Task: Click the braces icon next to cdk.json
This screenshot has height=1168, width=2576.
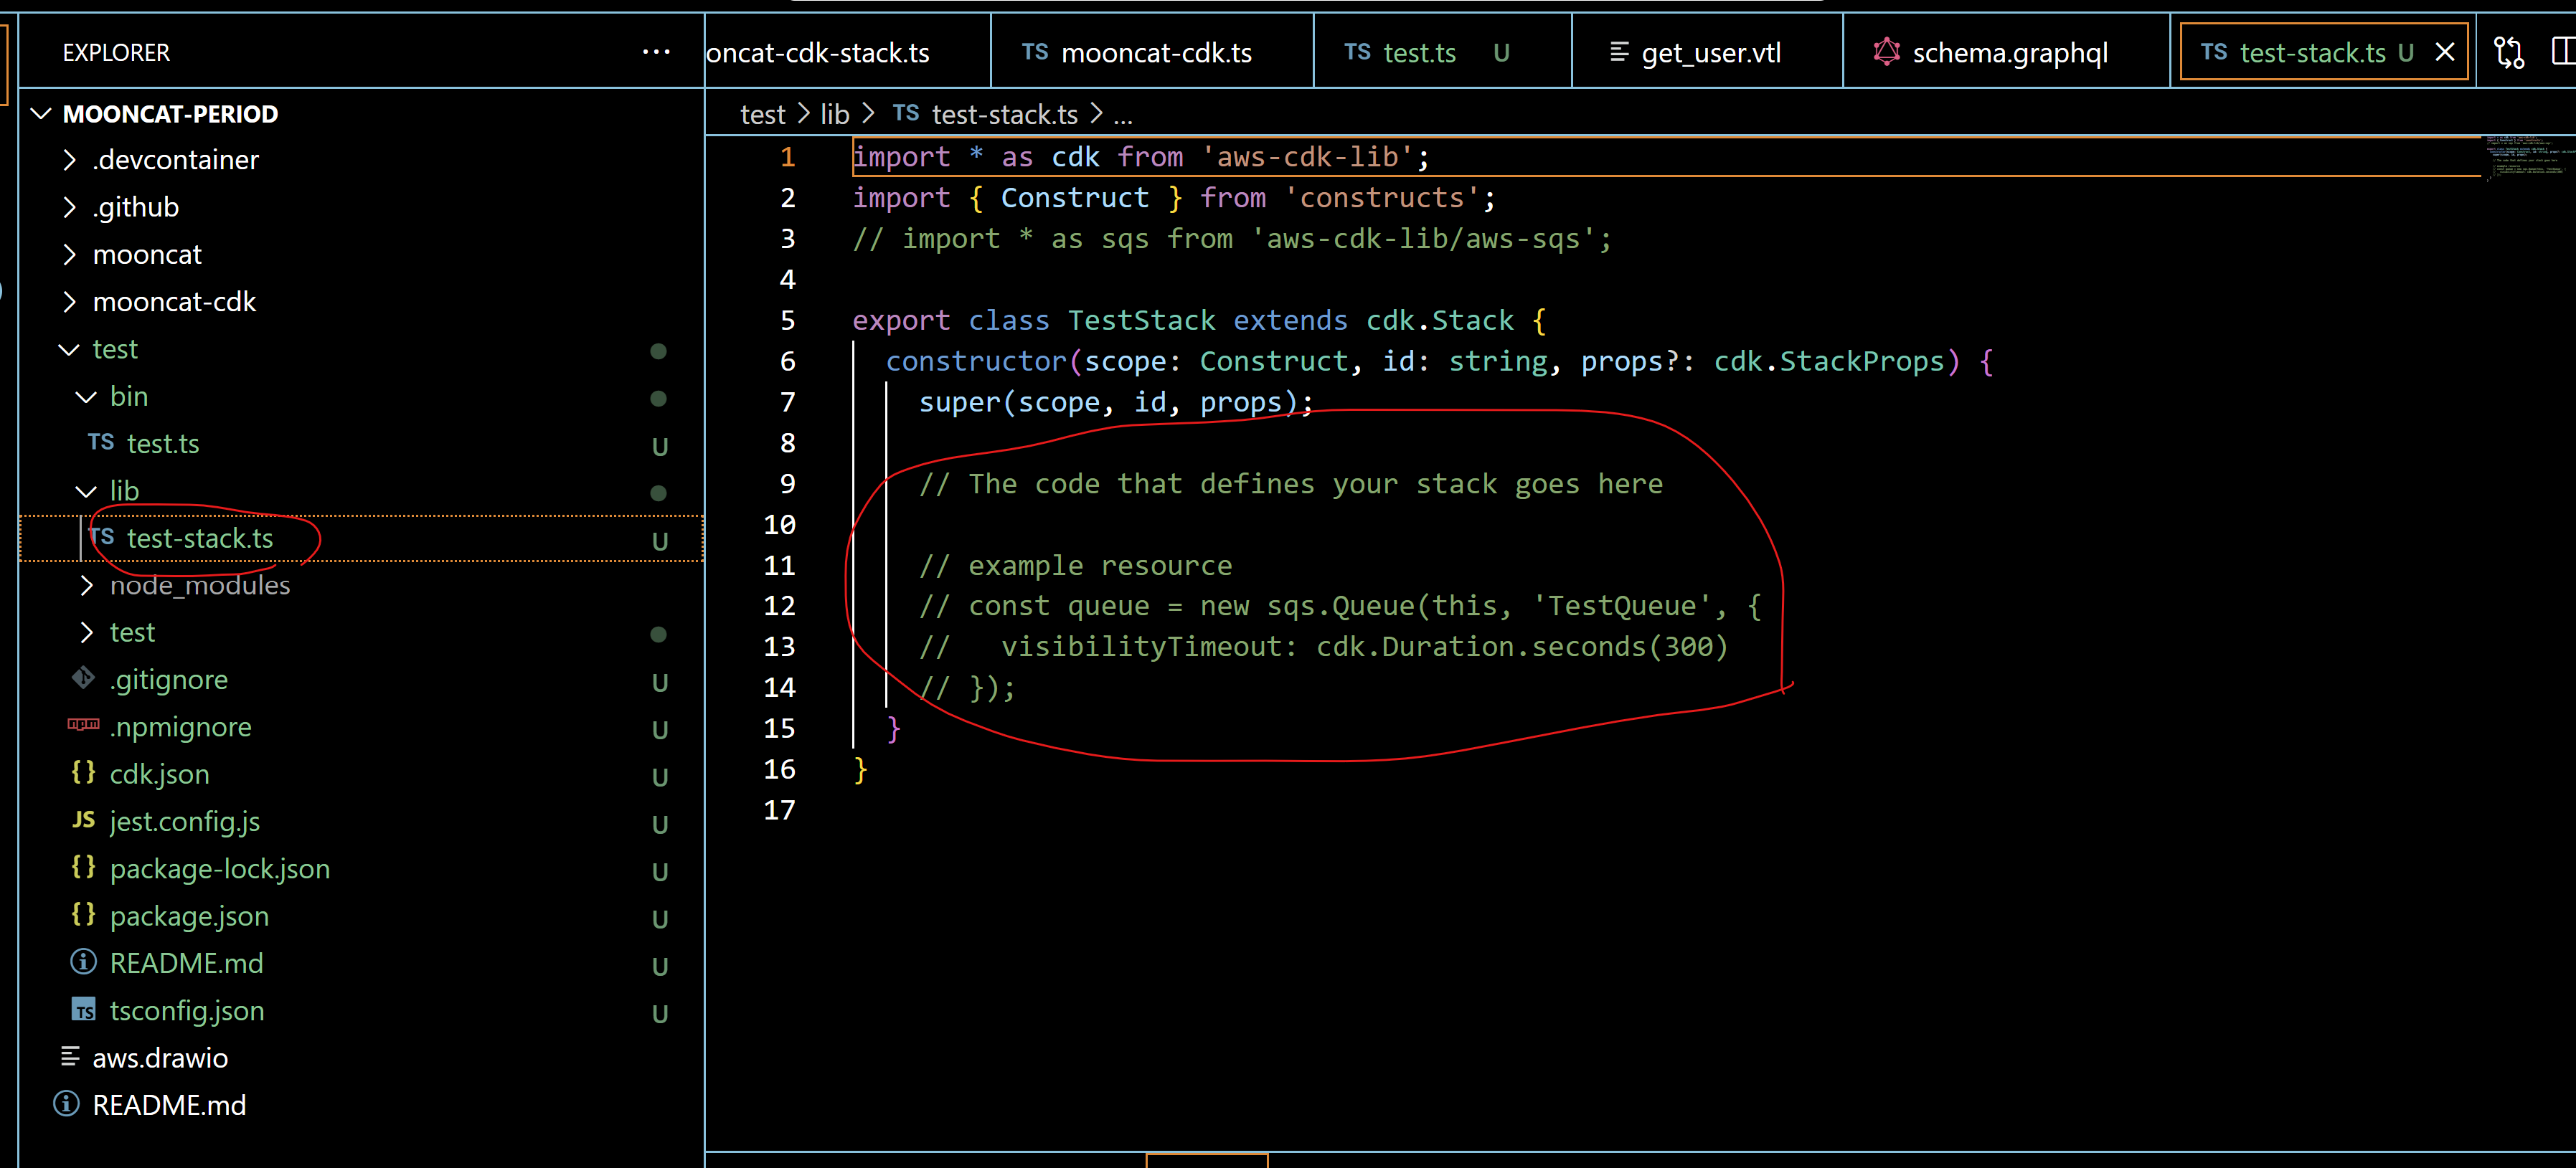Action: [x=84, y=772]
